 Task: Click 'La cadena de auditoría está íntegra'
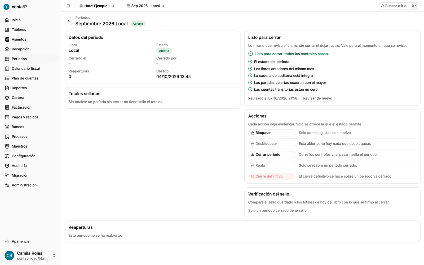(x=283, y=76)
